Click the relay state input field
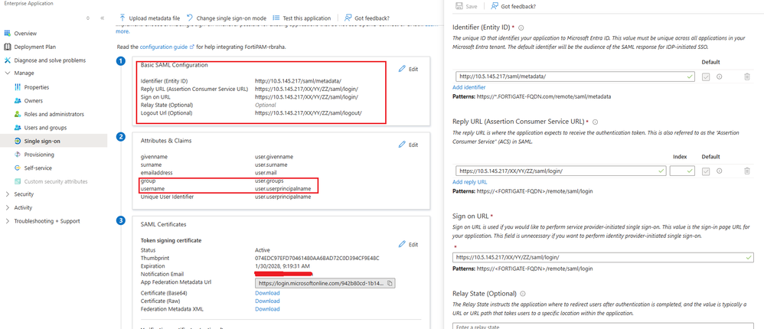This screenshot has height=329, width=764. 602,326
